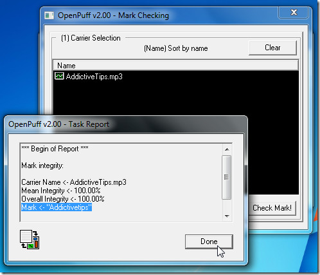Viewport: 320px width, 275px height.
Task: Click the Mean Integrity <- 100.00% line
Action: [x=61, y=191]
